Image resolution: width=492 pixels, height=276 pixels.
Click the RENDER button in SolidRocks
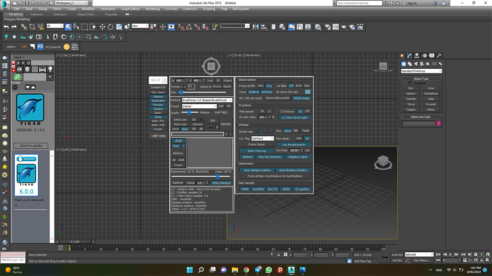pos(226,124)
